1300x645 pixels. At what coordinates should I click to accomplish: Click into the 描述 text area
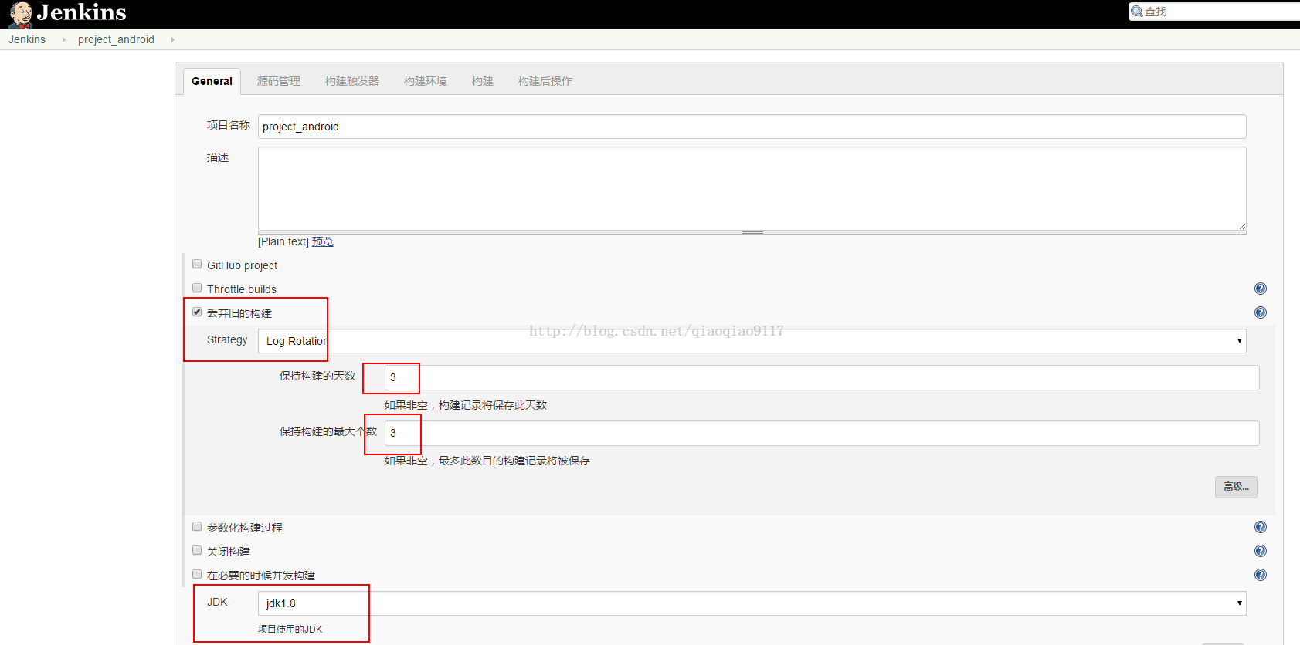click(752, 188)
